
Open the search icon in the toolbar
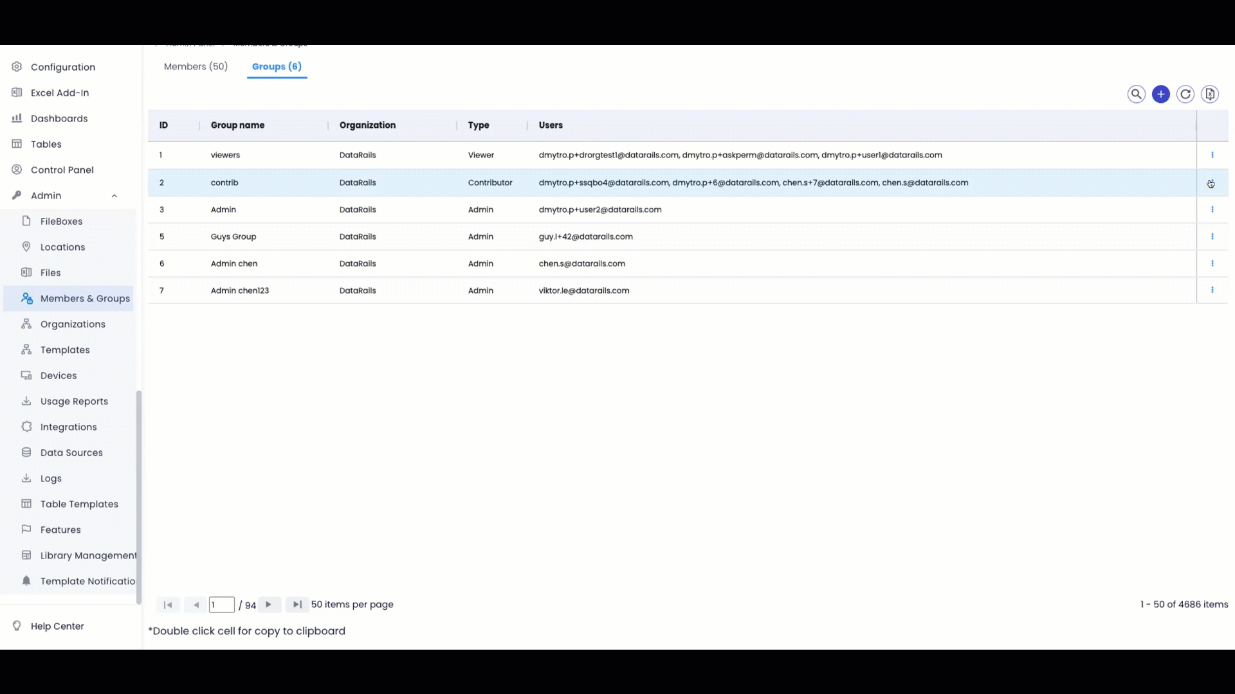click(x=1137, y=94)
